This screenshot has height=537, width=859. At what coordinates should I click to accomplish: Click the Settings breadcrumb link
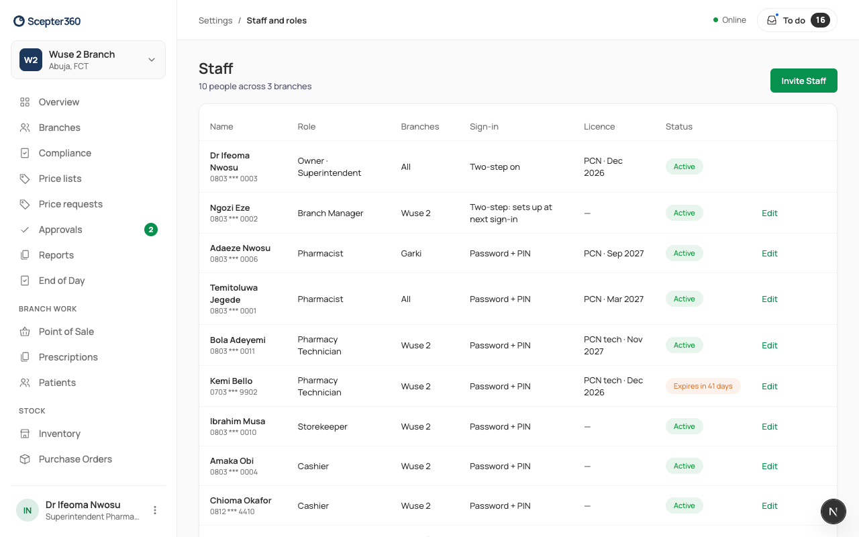pos(215,20)
